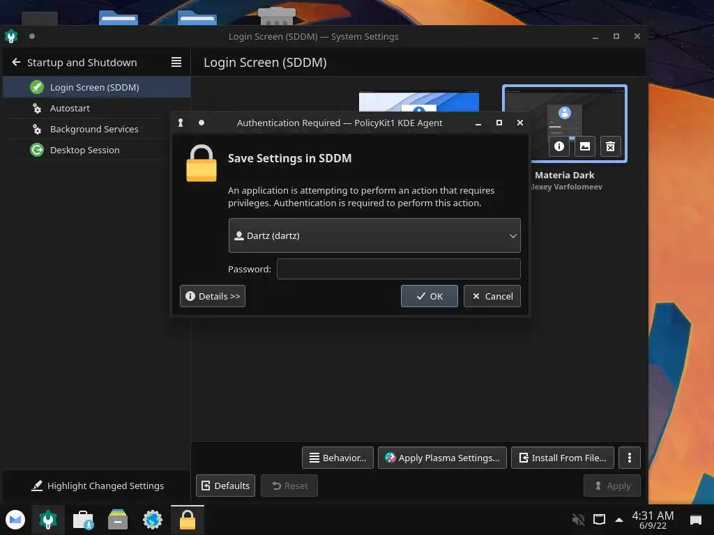Toggle the dialog's on-all-desktops dot
This screenshot has width=714, height=535.
[x=202, y=123]
